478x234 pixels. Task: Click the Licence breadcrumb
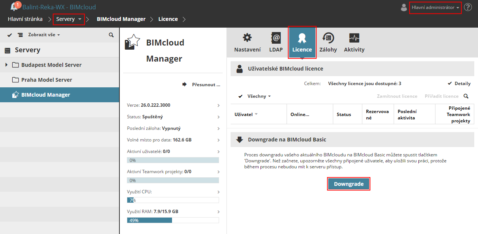(168, 19)
